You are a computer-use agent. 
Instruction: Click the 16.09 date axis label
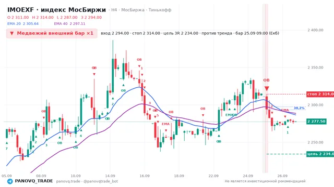(145, 176)
